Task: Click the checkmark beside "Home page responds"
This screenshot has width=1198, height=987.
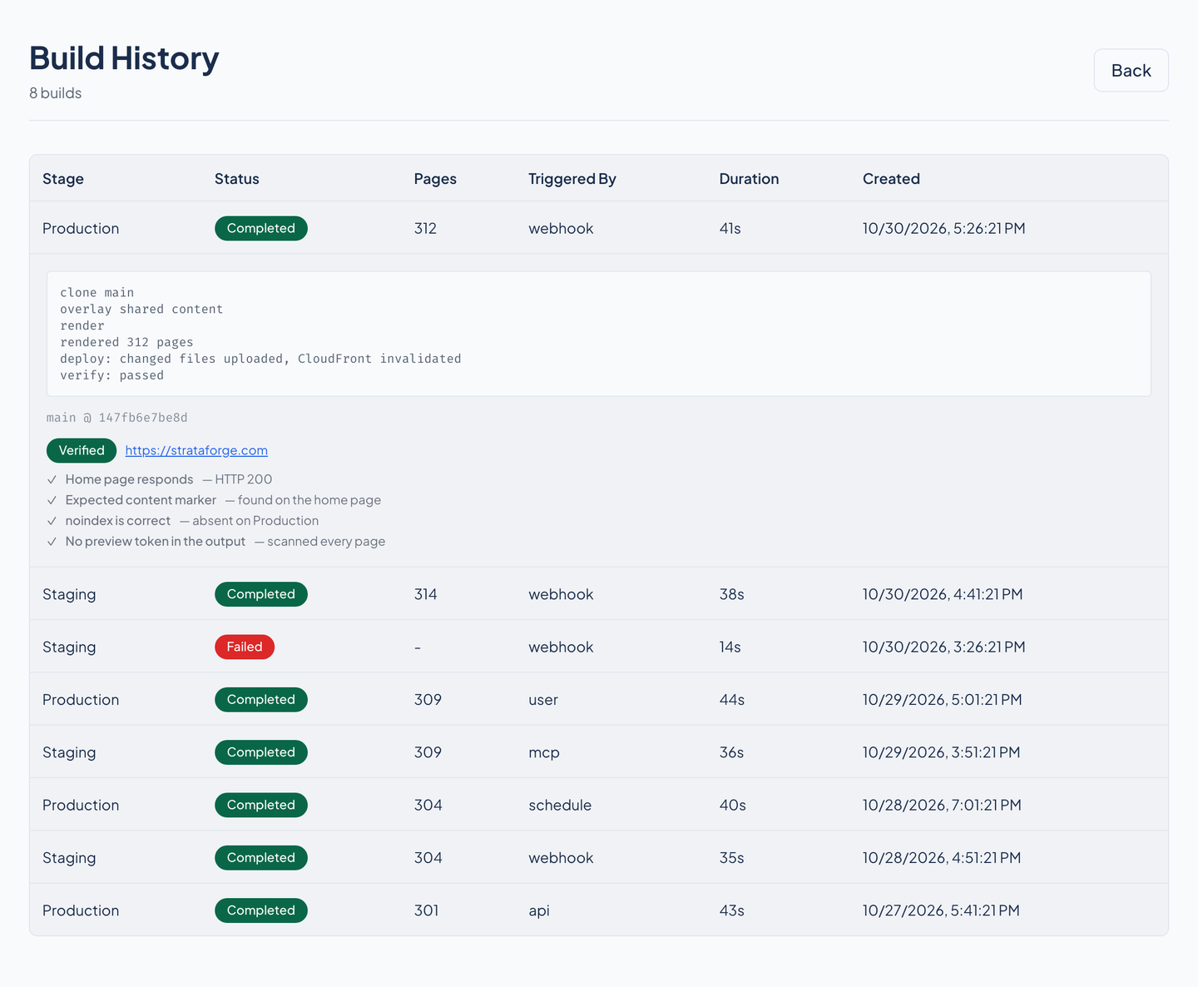Action: pyautogui.click(x=52, y=479)
